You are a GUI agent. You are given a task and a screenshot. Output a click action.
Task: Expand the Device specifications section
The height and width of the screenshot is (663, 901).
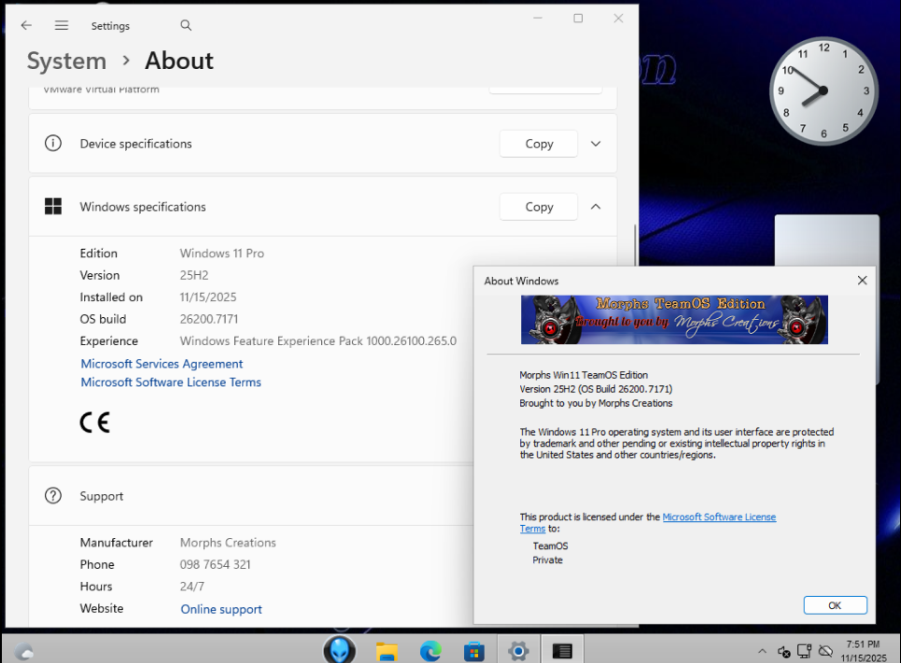pyautogui.click(x=596, y=144)
